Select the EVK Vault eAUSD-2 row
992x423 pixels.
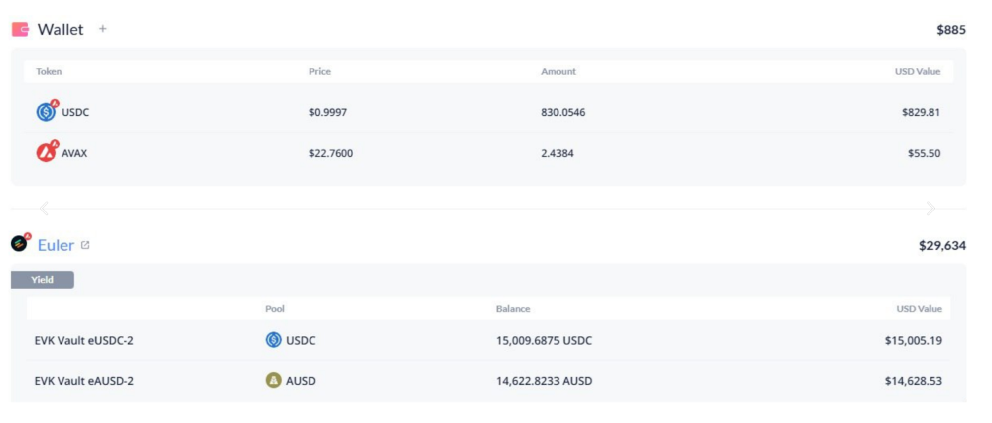(x=84, y=381)
